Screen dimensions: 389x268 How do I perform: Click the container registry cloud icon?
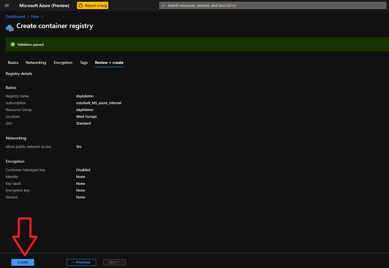10,28
